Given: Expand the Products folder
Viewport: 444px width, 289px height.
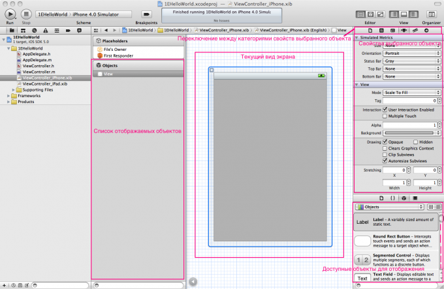Looking at the screenshot, I should tap(8, 102).
